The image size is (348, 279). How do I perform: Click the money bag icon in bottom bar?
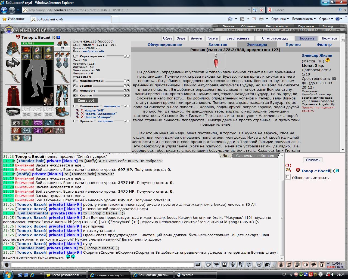coord(281,265)
